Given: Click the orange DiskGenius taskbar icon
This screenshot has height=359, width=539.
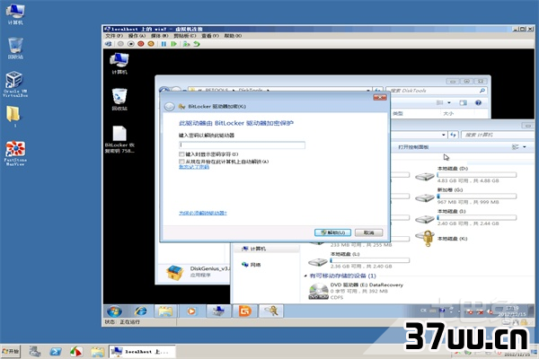Looking at the screenshot, I should pos(244,311).
